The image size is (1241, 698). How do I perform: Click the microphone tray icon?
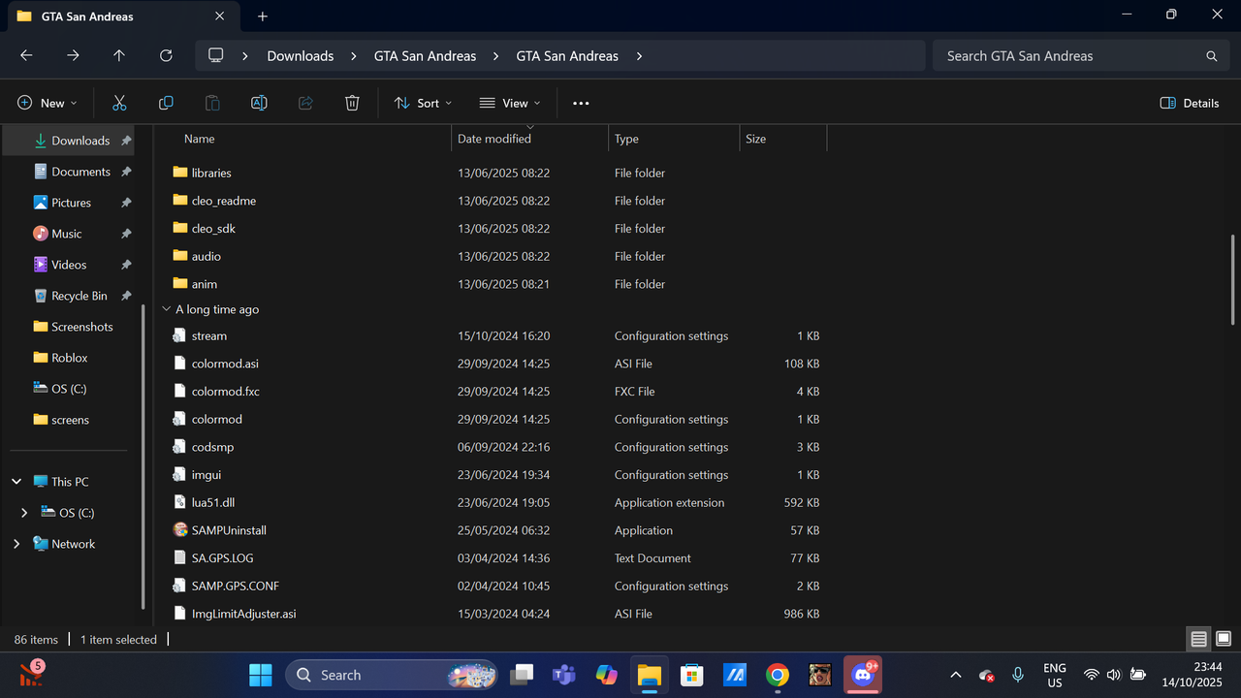point(1018,675)
